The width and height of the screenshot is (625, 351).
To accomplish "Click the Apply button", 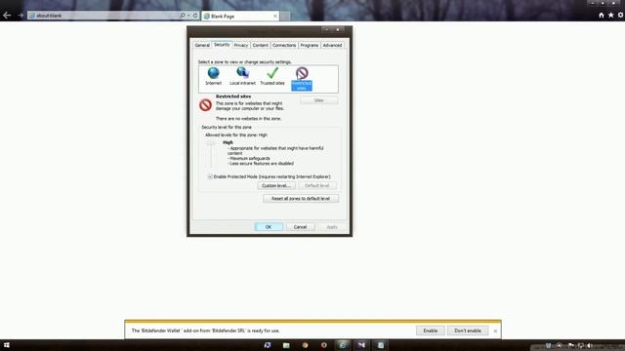I will [332, 227].
